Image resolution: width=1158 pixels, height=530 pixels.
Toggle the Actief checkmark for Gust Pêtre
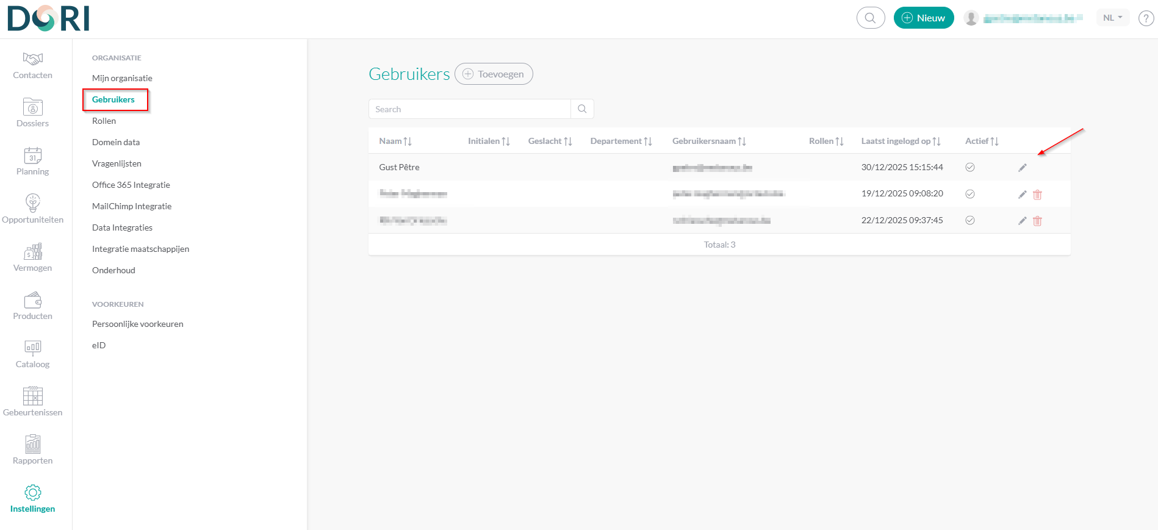(970, 167)
